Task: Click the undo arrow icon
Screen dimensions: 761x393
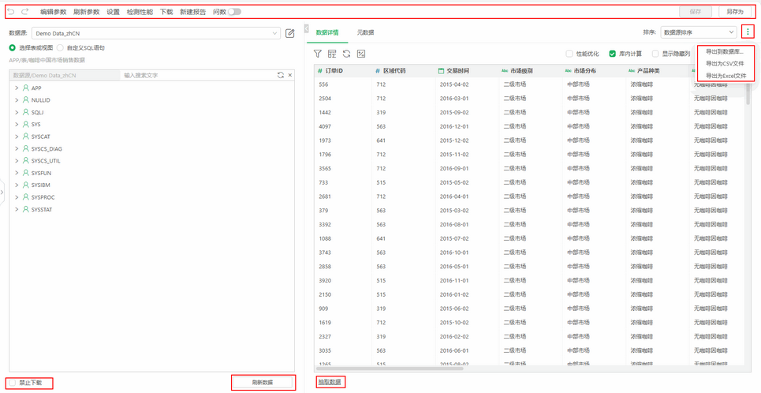Action: pos(11,12)
